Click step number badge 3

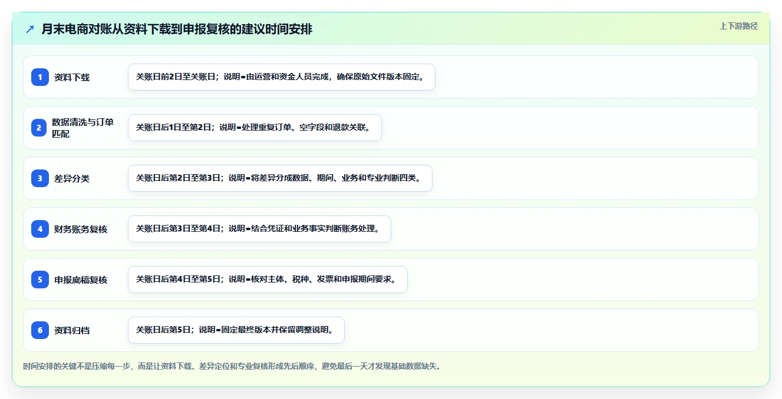click(x=40, y=178)
